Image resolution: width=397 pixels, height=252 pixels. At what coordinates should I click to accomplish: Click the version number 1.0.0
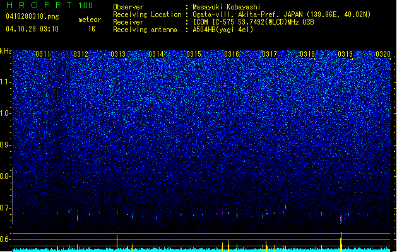tap(86, 6)
